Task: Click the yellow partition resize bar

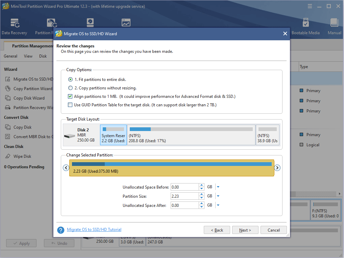Action: click(x=172, y=168)
